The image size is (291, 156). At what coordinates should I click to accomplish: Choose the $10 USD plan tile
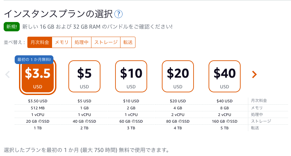coord(131,76)
